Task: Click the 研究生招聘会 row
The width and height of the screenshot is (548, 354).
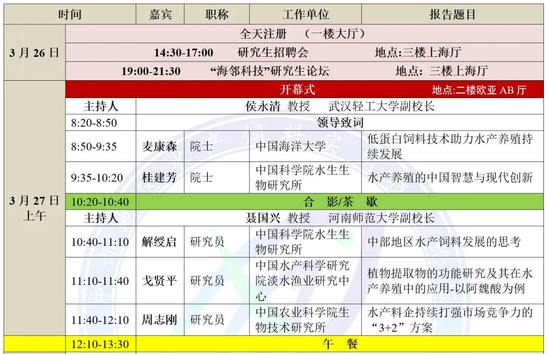Action: (304, 52)
